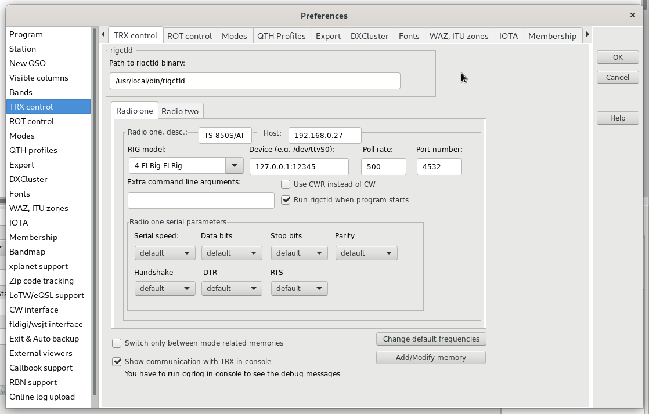Open the RIG model dropdown
Viewport: 649px width, 414px height.
pos(234,166)
